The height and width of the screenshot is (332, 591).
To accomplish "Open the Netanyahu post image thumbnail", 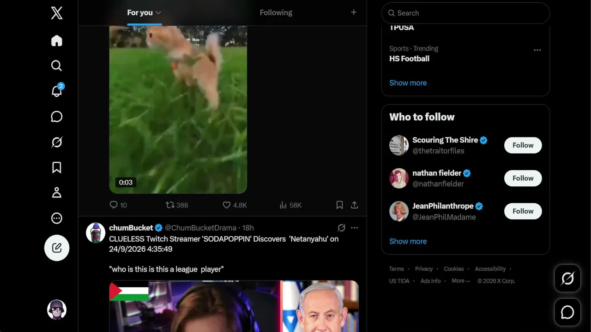I will point(234,306).
